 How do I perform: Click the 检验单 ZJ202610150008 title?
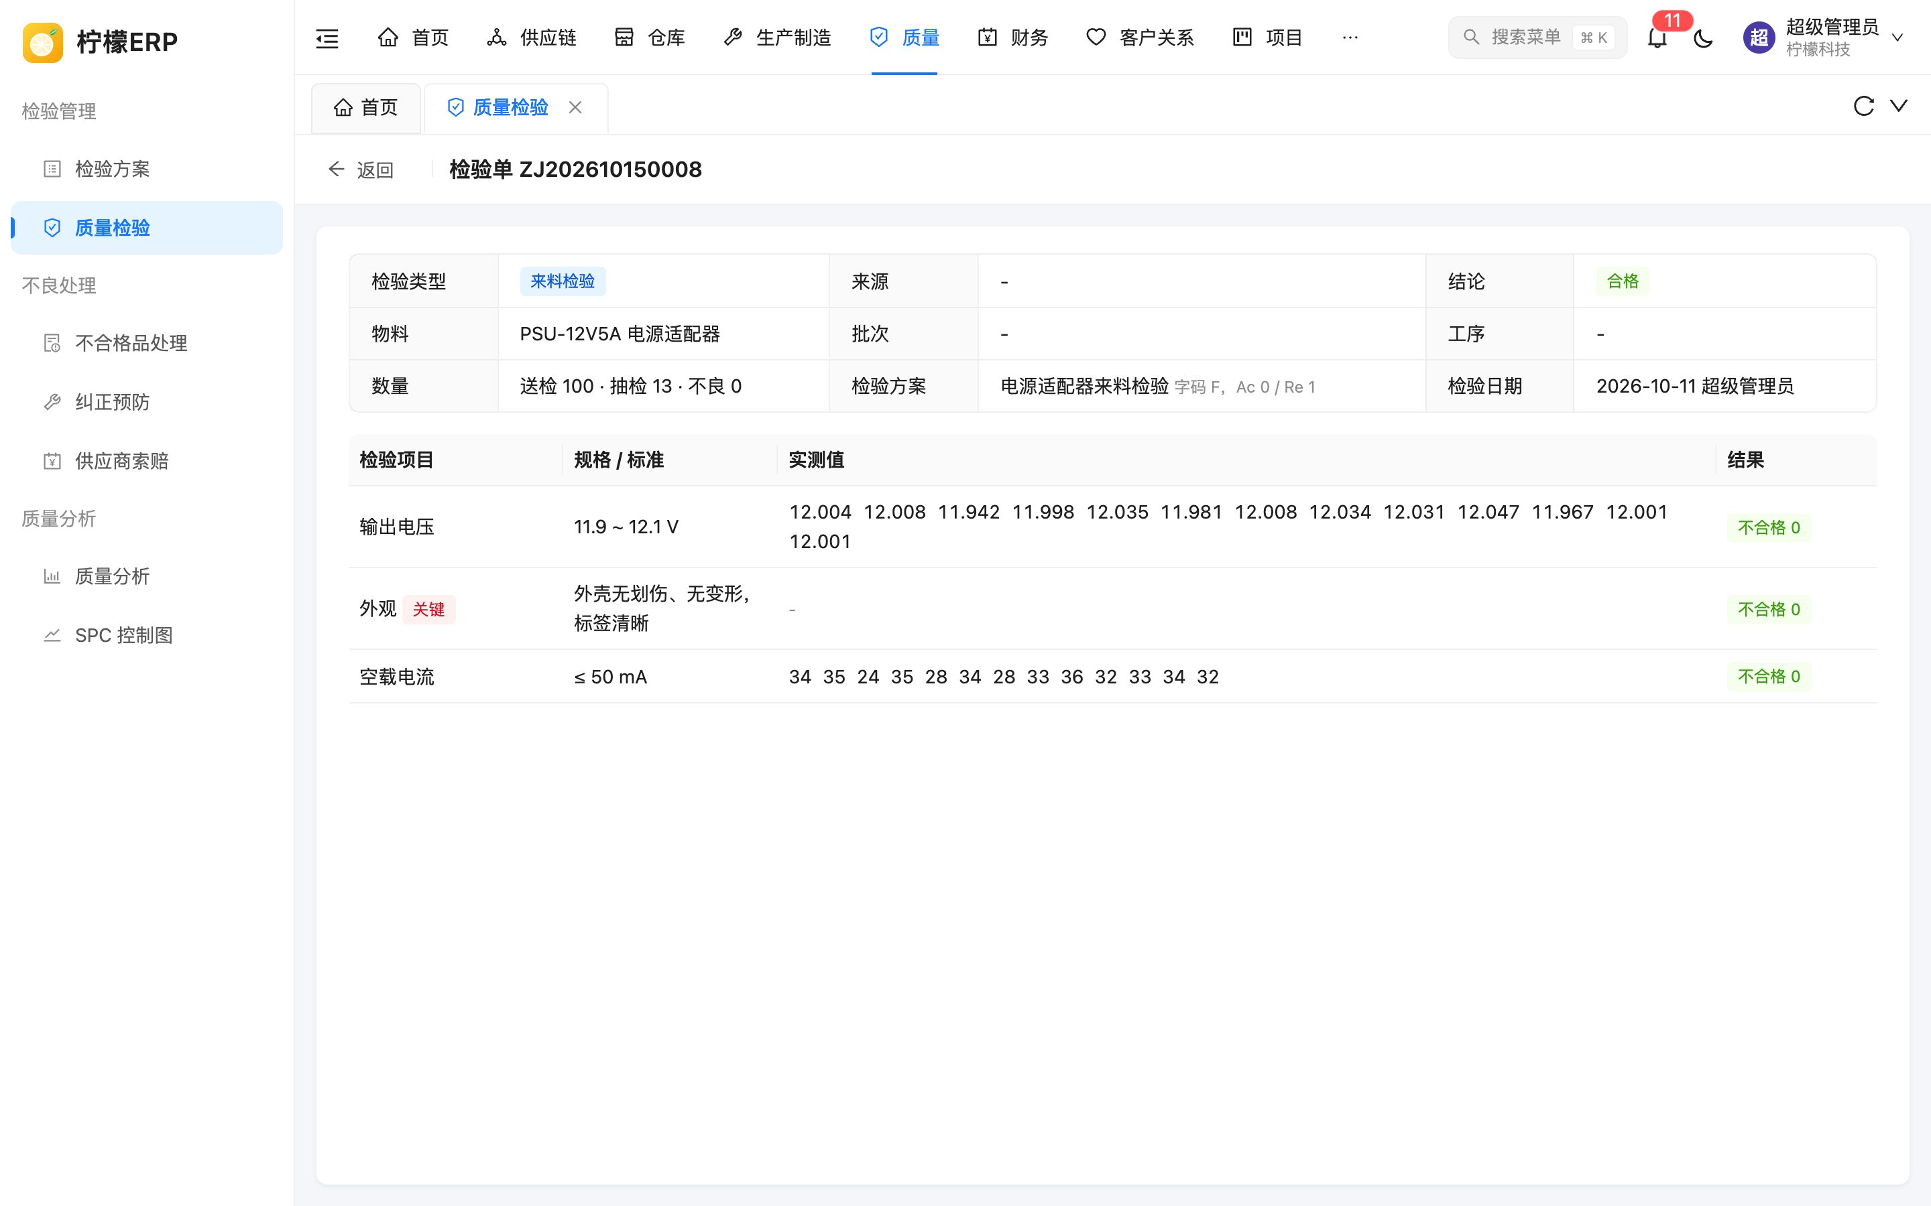point(575,169)
